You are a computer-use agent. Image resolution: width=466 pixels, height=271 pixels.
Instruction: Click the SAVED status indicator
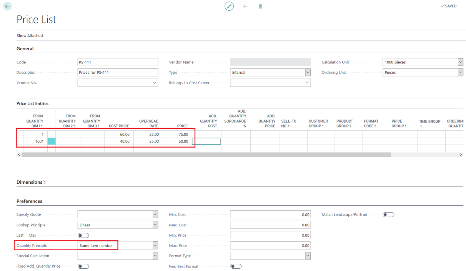(448, 6)
